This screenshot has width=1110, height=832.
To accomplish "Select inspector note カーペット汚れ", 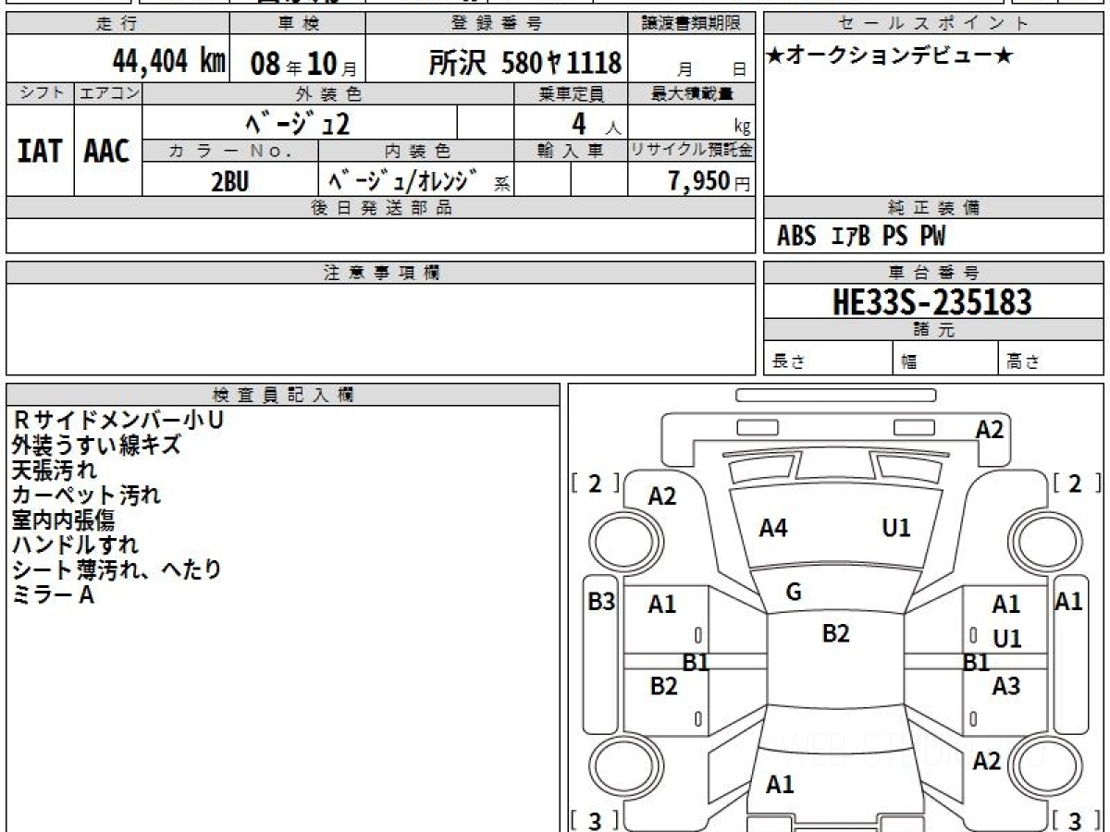I will 86,495.
